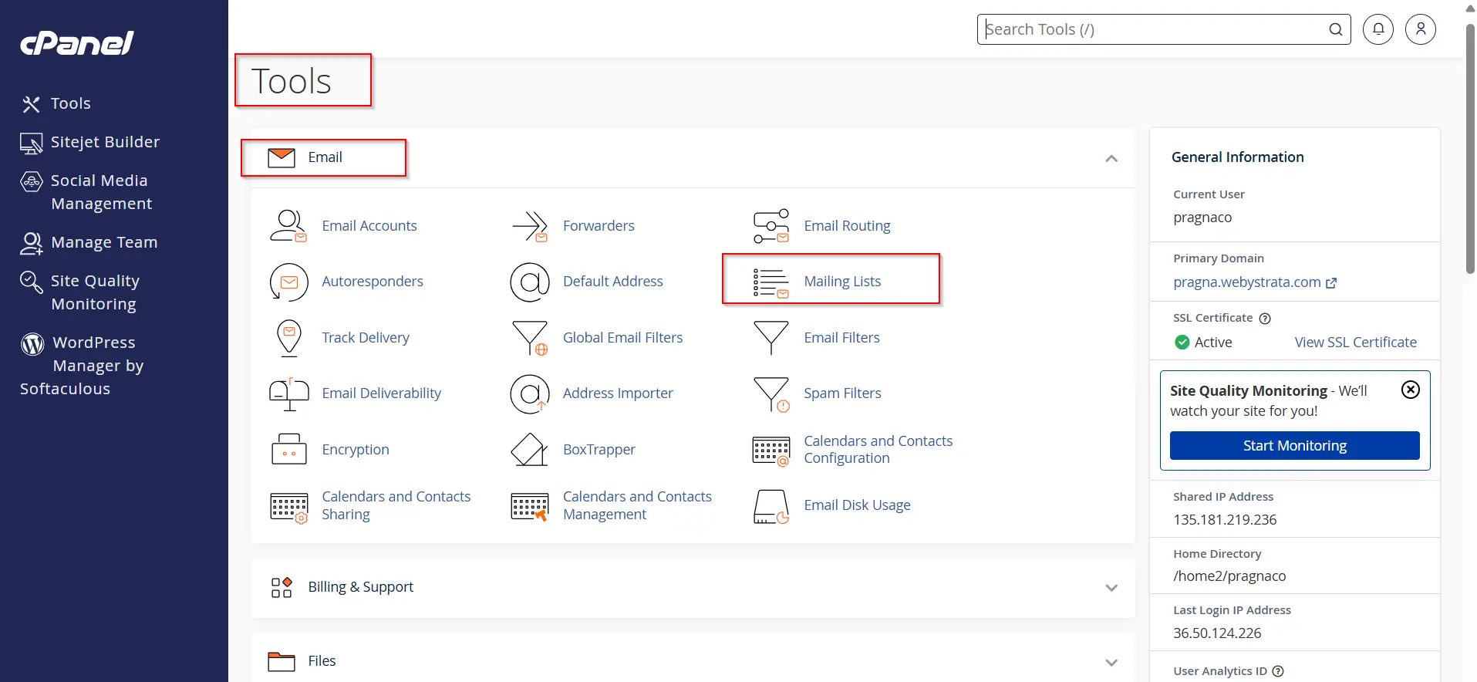Open the Email Deliverability mailbox icon
1477x682 pixels.
click(x=288, y=393)
